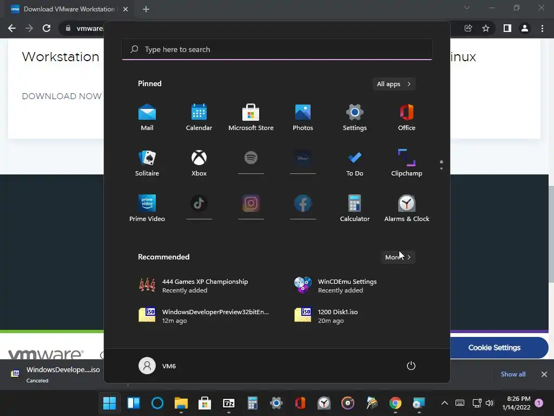
Task: Click the Instagram pinned icon
Action: tap(251, 204)
